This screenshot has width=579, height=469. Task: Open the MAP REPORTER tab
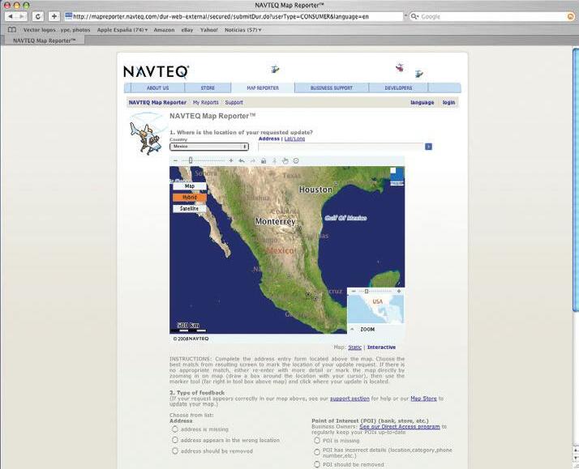tap(263, 88)
